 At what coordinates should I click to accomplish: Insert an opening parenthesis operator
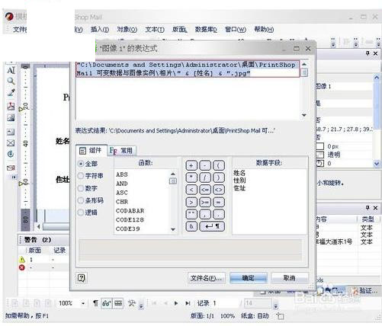point(219,166)
